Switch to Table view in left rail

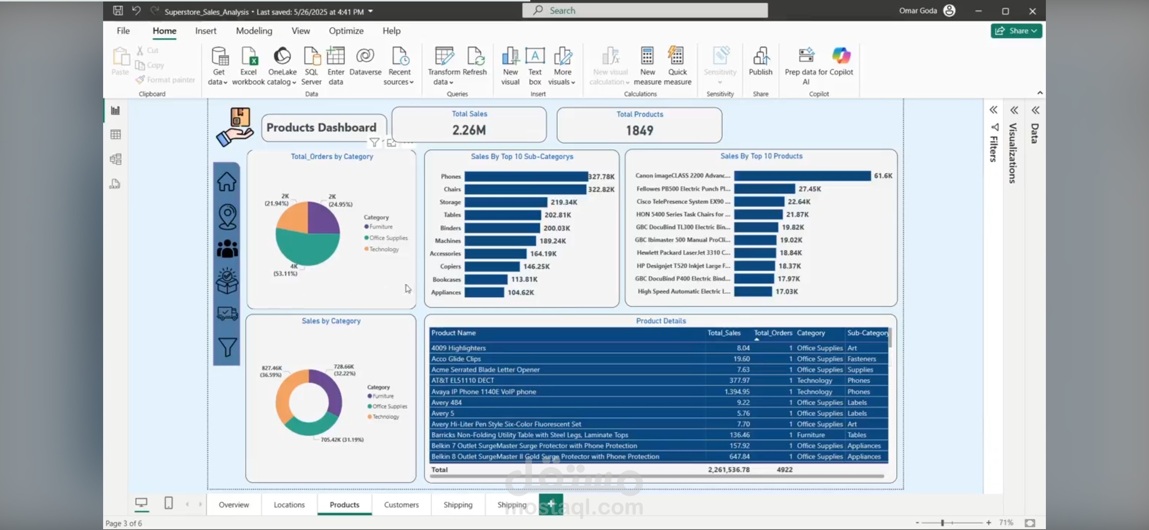115,134
